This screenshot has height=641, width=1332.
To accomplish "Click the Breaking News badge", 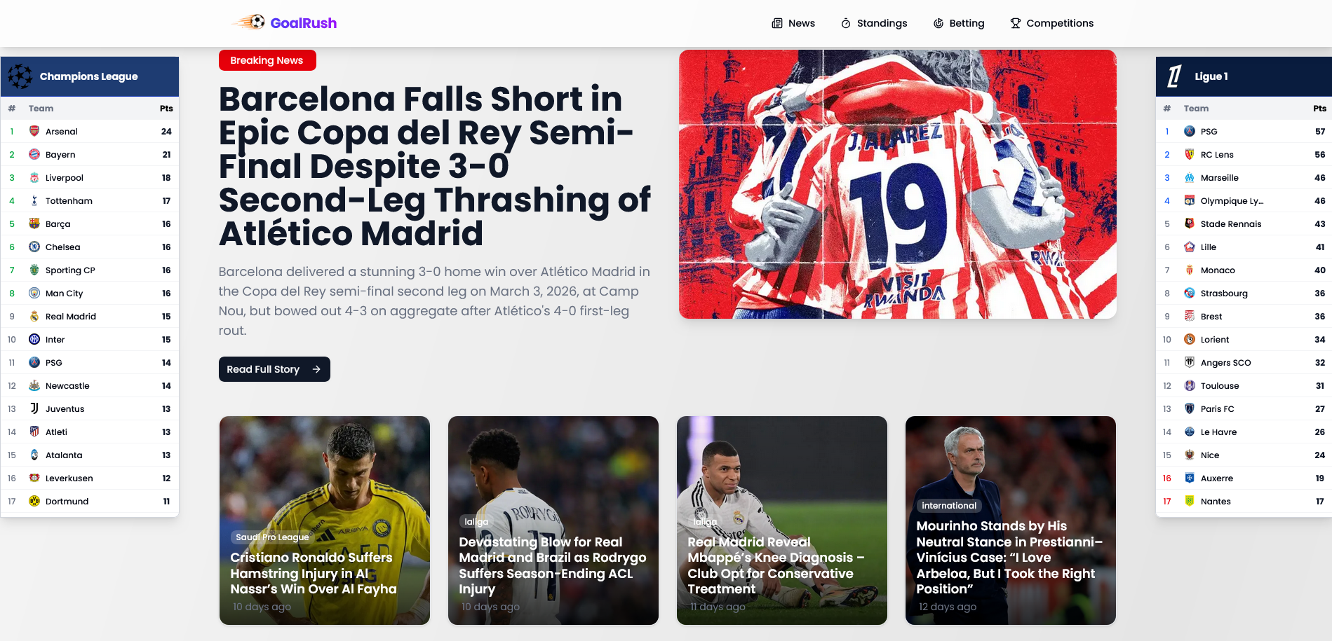I will (267, 60).
